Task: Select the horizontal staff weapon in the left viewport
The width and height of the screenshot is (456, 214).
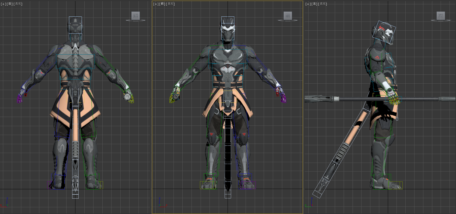Action: 380,99
